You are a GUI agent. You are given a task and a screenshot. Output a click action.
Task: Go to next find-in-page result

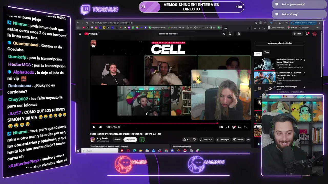tap(259, 28)
